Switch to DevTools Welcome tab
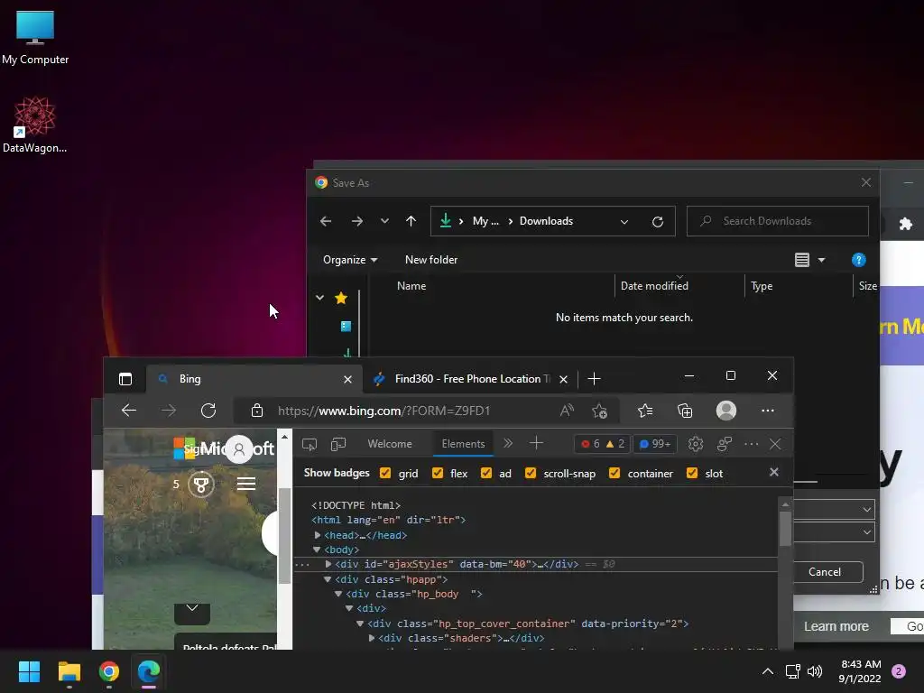This screenshot has width=924, height=693. 390,444
